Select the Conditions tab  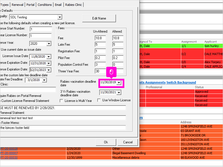45,5
